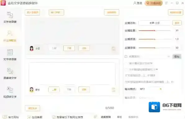Viewport: 185px width, 119px height.
Task: Open the orange VIP membership button
Action: 154,3
